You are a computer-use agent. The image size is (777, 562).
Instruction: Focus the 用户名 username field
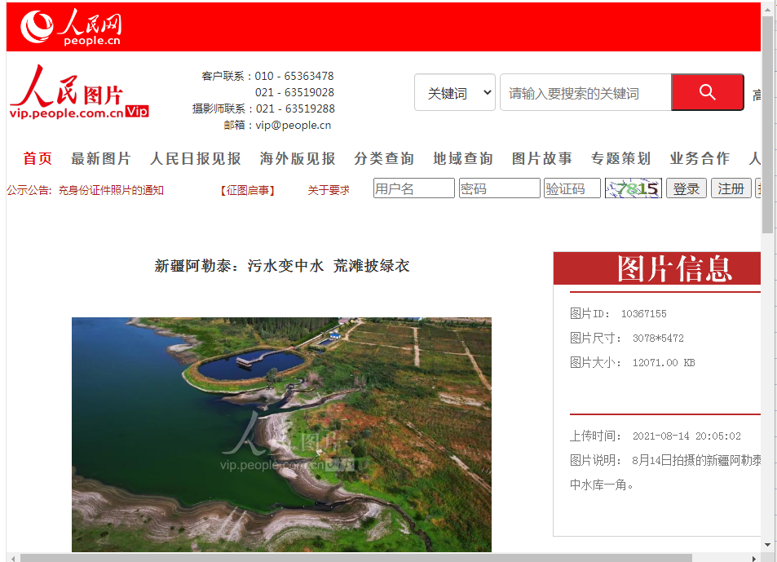[x=413, y=188]
